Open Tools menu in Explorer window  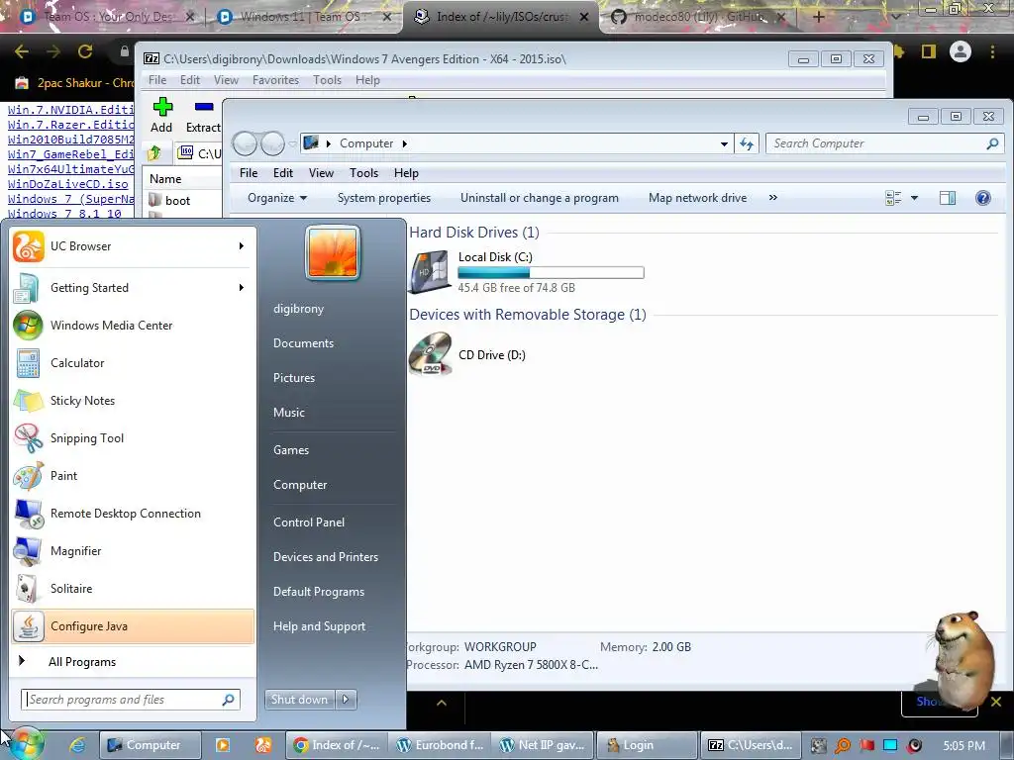363,172
